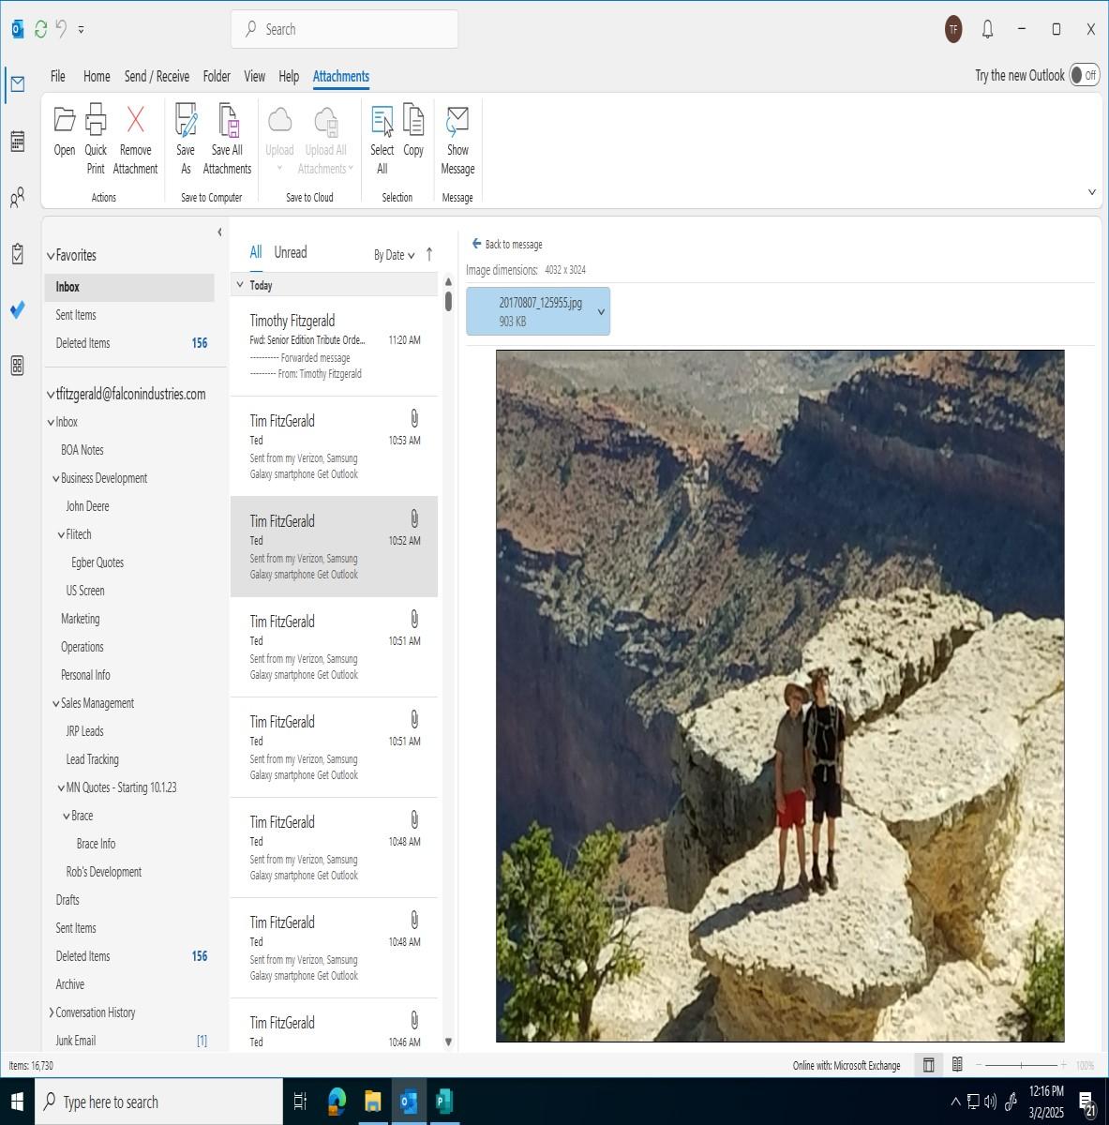Open Tim FitzGerald's 10:53 AM email
This screenshot has height=1125, width=1109.
(x=334, y=446)
